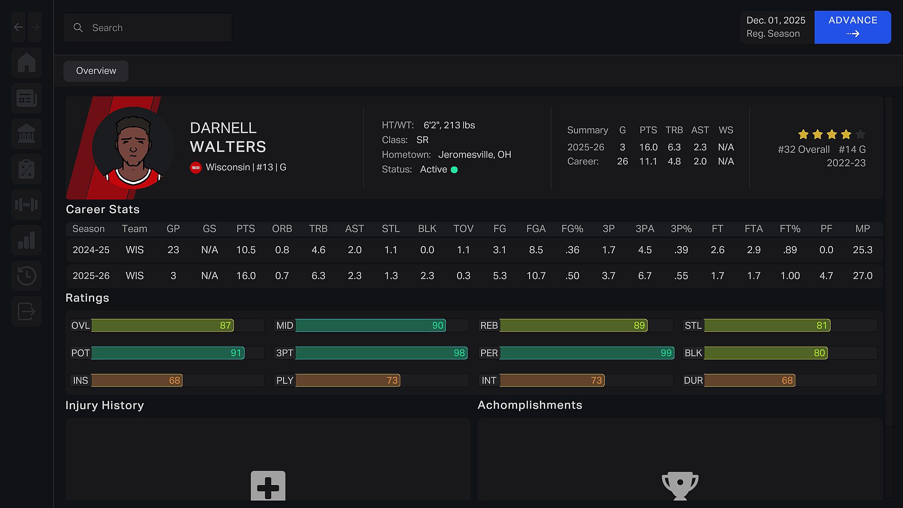Click Darnell Walters' player avatar

(133, 148)
